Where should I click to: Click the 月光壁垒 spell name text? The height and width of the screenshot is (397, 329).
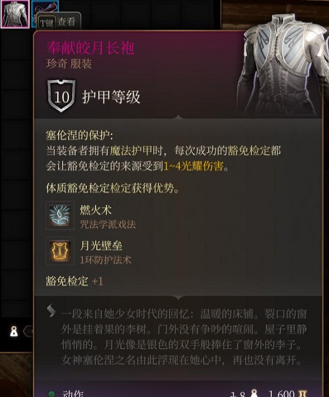101,246
